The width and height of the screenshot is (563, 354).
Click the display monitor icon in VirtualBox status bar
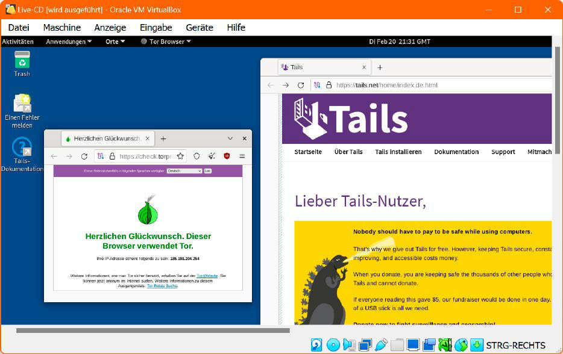pyautogui.click(x=413, y=345)
